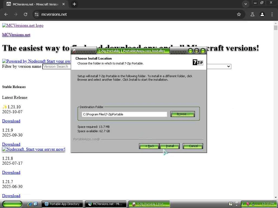This screenshot has height=208, width=278.
Task: Click the browser forward arrow
Action: 15,15
